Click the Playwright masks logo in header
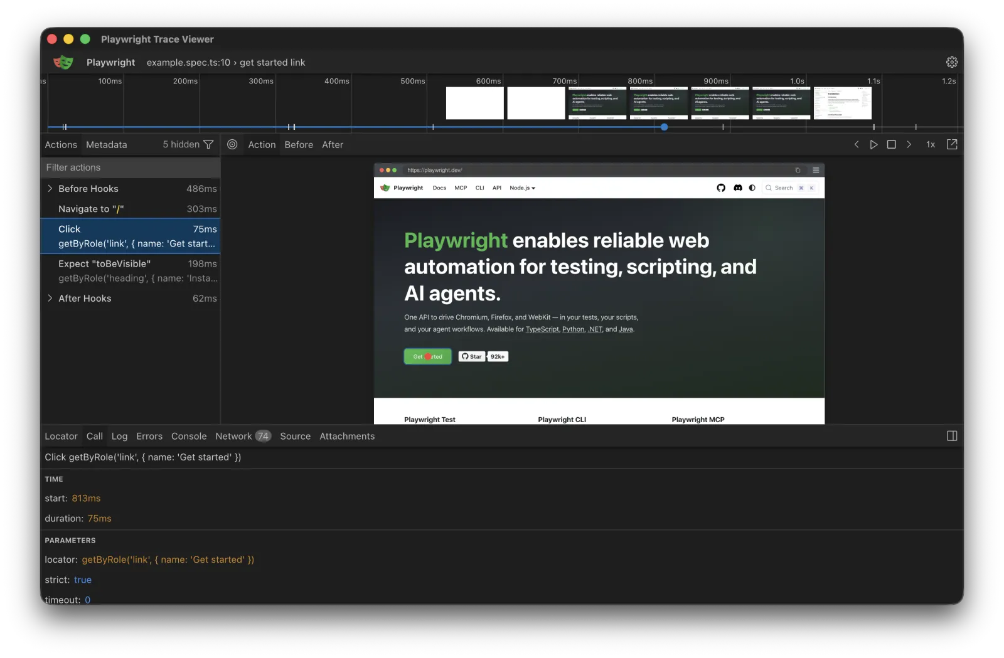 [63, 62]
